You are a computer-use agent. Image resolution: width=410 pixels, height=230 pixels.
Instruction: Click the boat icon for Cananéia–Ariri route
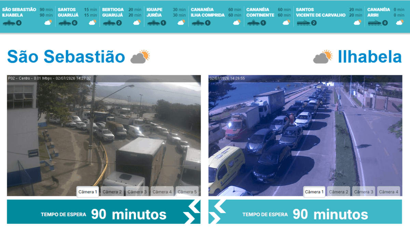(x=375, y=23)
